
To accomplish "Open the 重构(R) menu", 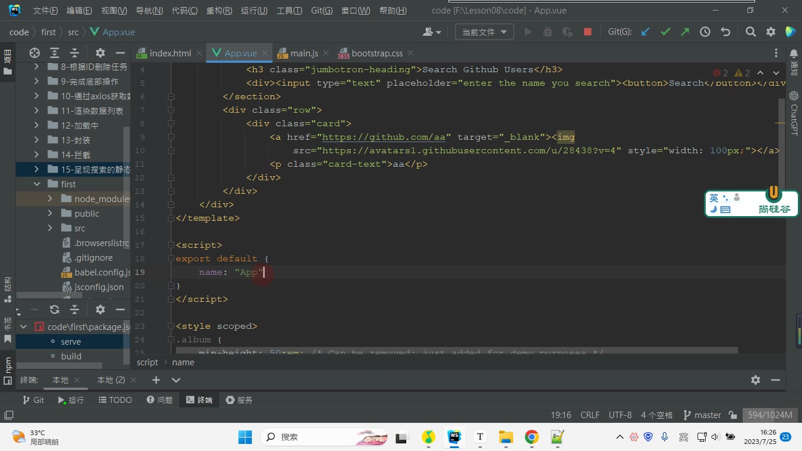I will [219, 11].
